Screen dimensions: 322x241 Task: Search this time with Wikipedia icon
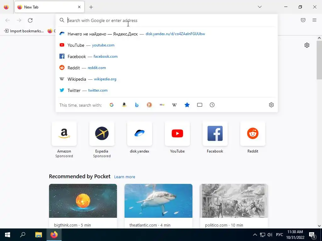pos(174,105)
